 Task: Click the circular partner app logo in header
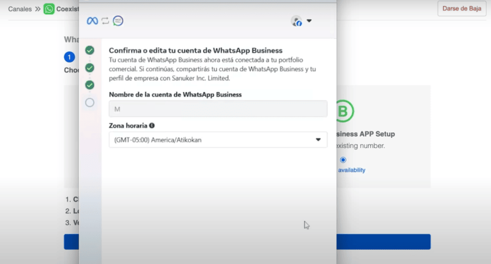tap(118, 21)
